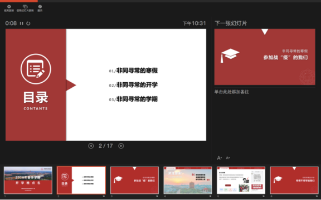Open the tips info icon

coord(40,7)
